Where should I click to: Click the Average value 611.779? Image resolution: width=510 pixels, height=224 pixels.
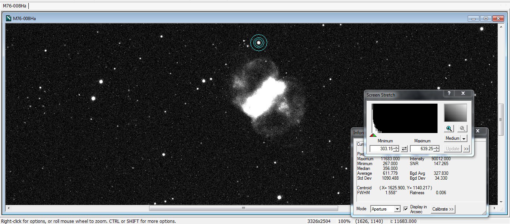(390, 173)
